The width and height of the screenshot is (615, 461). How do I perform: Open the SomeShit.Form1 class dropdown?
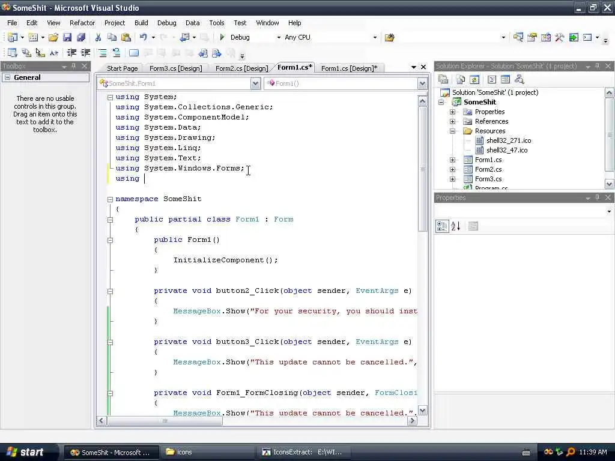(x=255, y=83)
